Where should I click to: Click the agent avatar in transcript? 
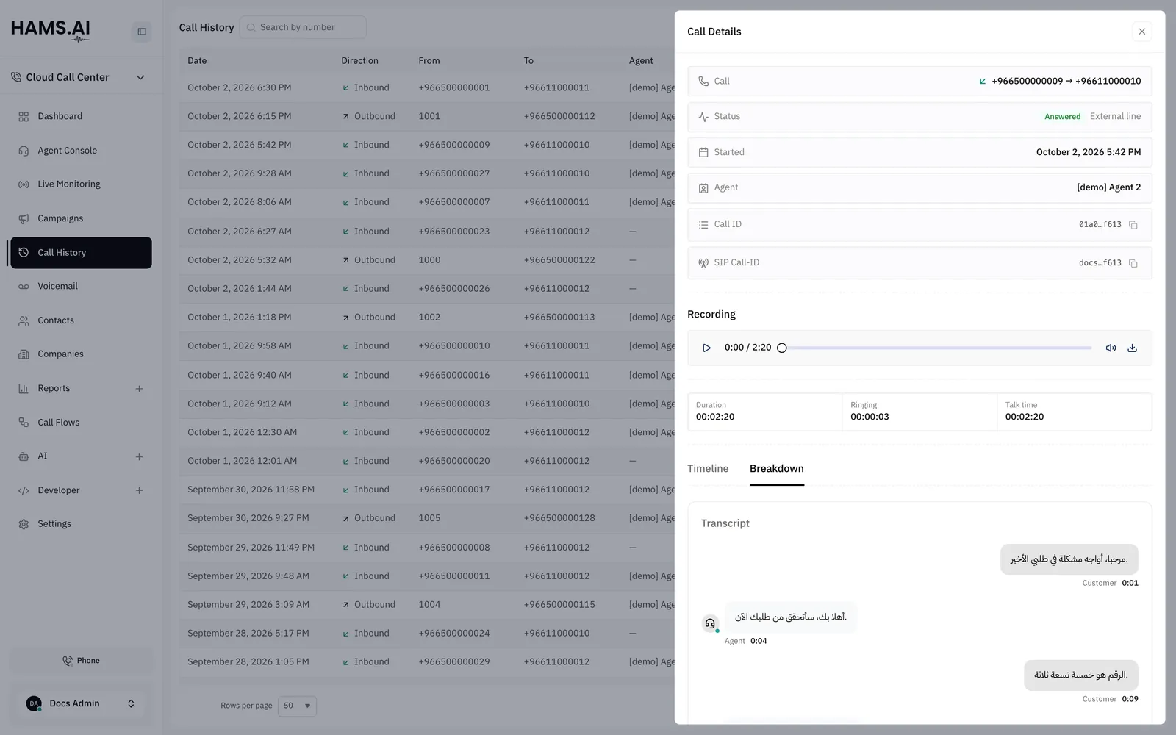(710, 624)
